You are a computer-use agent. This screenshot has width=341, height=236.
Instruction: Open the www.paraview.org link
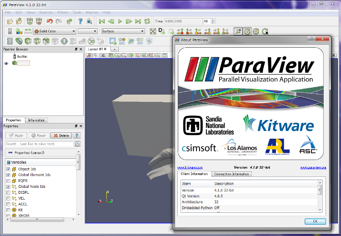tap(313, 167)
